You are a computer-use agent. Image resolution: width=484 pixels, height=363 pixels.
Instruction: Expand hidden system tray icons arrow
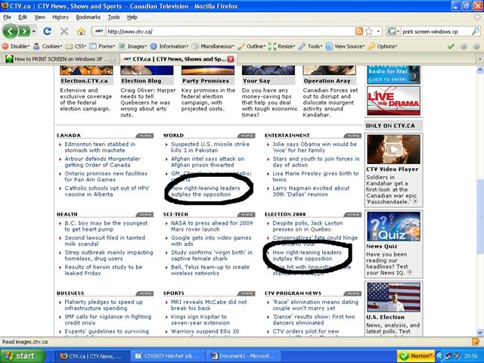tap(439, 356)
